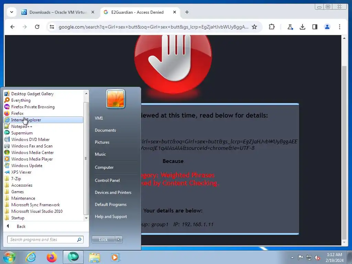The height and width of the screenshot is (264, 352).
Task: Open Control Panel from the Start menu
Action: 107,180
